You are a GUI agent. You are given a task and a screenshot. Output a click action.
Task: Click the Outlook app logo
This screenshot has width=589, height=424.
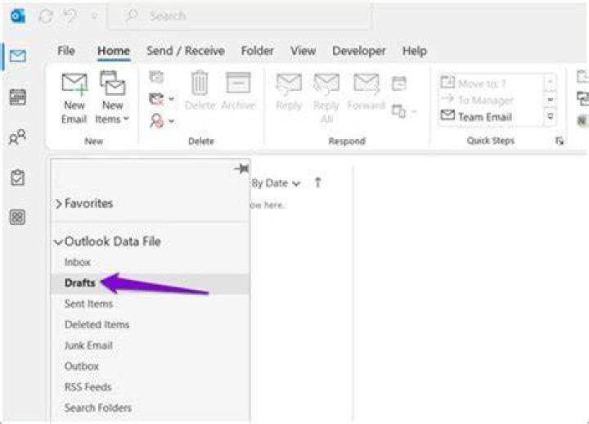(x=18, y=16)
